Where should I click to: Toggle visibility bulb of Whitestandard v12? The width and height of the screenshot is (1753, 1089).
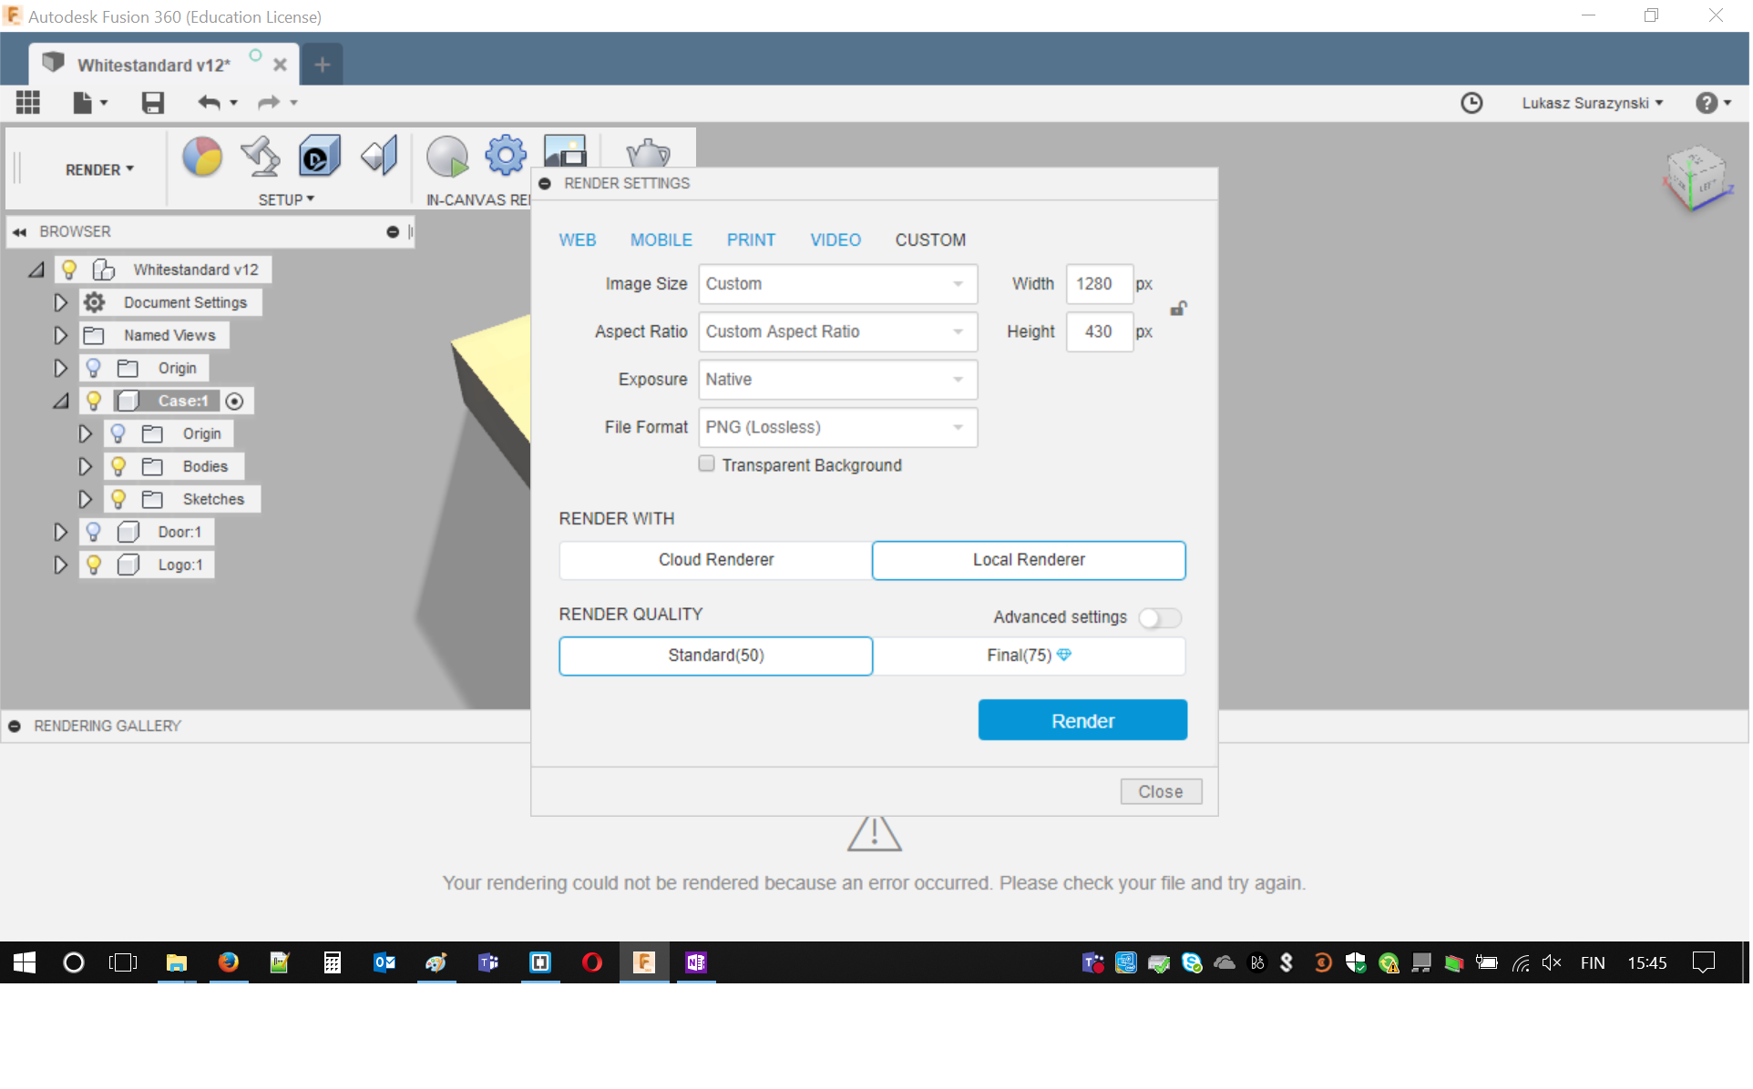pos(69,270)
